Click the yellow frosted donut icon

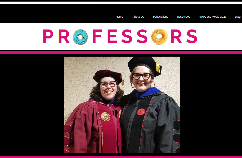(x=159, y=37)
